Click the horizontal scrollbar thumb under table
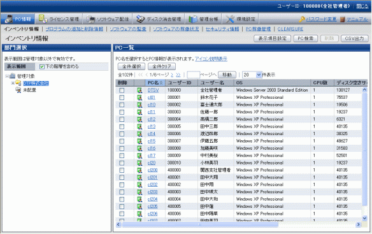The image size is (372, 234). pyautogui.click(x=200, y=224)
